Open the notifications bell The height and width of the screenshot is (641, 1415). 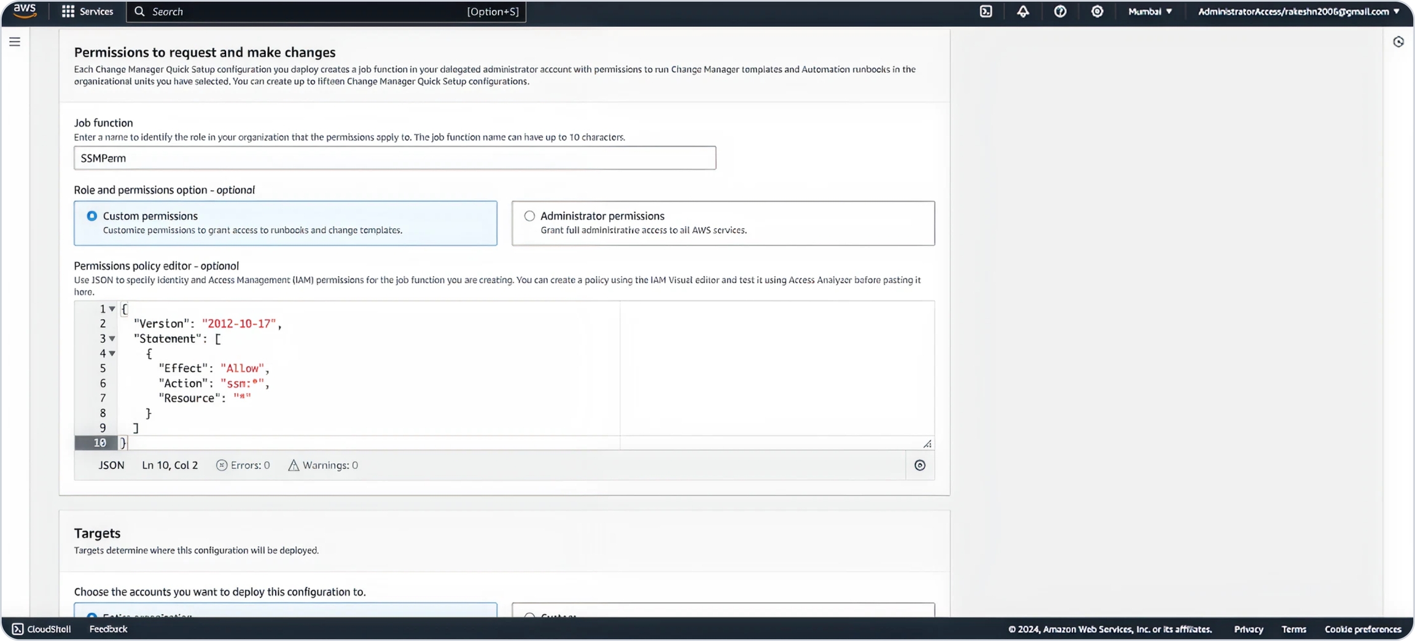tap(1023, 12)
